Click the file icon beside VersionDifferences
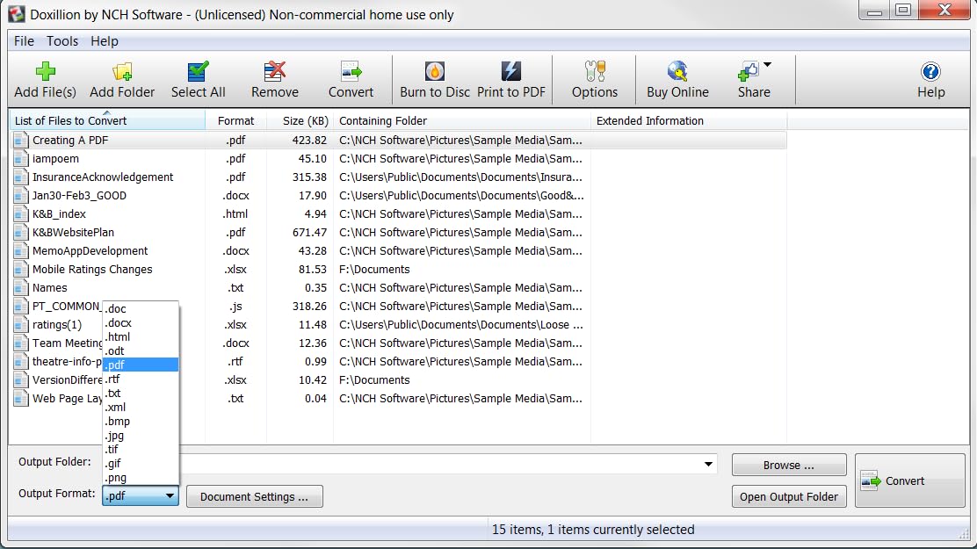977x549 pixels. [x=20, y=380]
